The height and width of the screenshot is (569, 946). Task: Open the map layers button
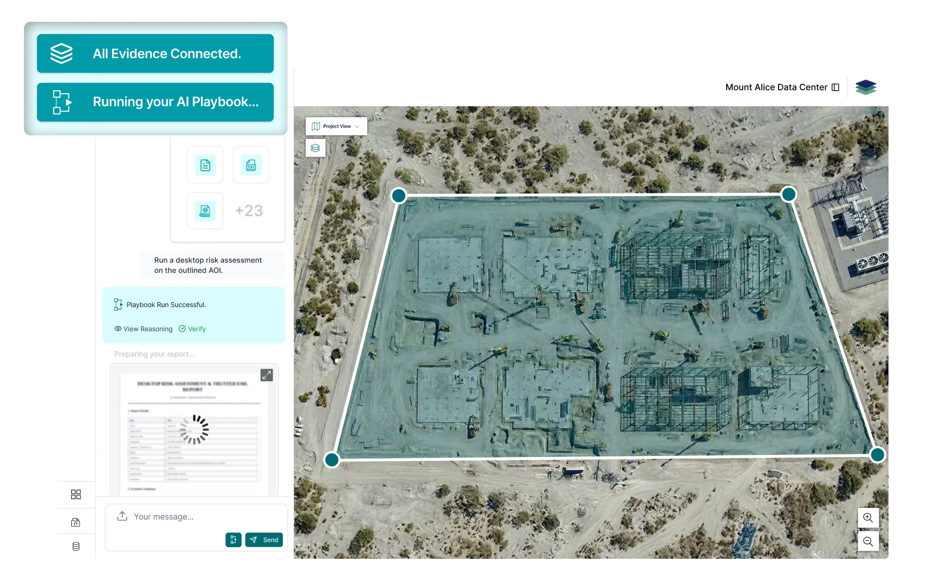(x=315, y=148)
